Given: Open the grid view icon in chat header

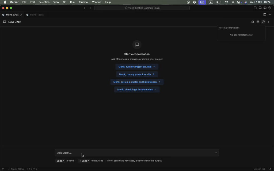Looking at the screenshot, I should coord(258,22).
